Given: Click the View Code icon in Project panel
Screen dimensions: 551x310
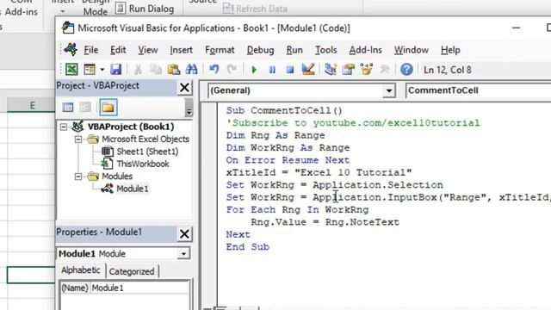Looking at the screenshot, I should point(68,107).
